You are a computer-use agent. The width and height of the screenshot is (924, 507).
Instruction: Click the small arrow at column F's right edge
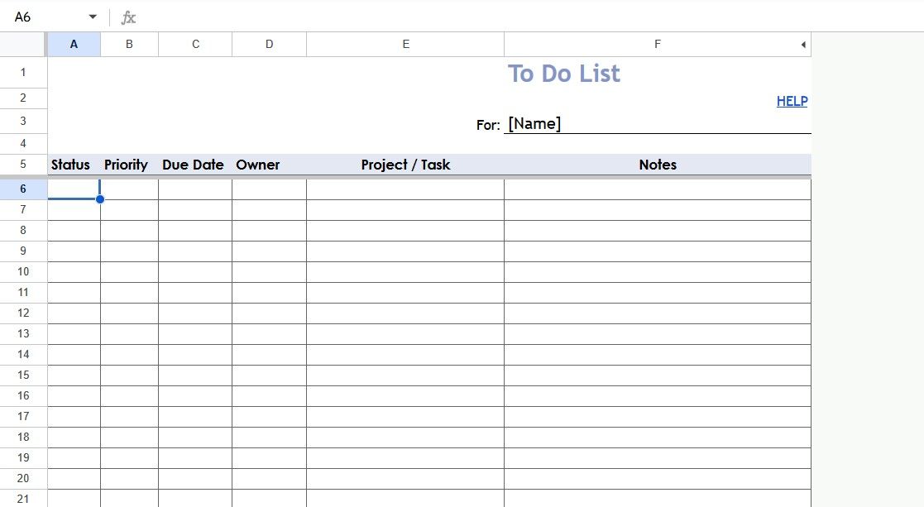[802, 44]
